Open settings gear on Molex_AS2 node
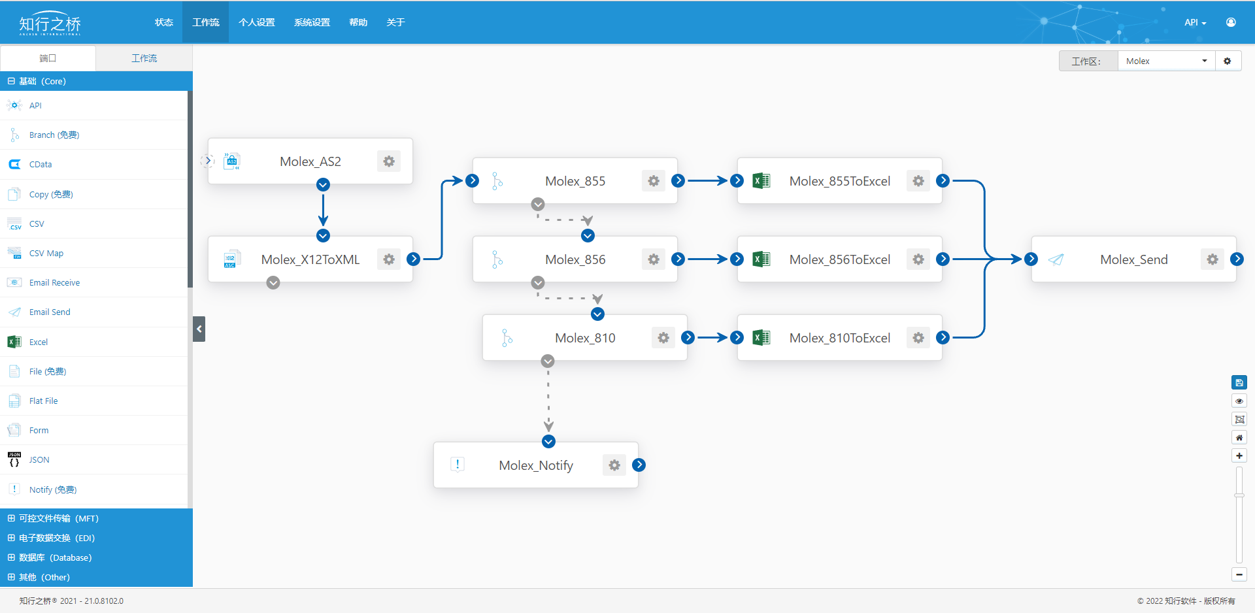 [x=389, y=161]
